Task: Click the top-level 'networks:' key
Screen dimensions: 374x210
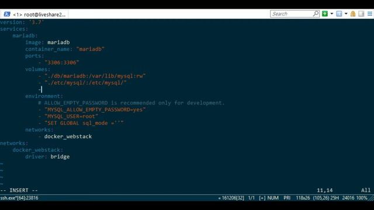Action: 14,143
